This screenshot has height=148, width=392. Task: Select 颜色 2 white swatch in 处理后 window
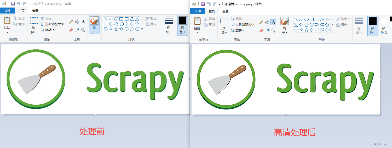(384, 21)
